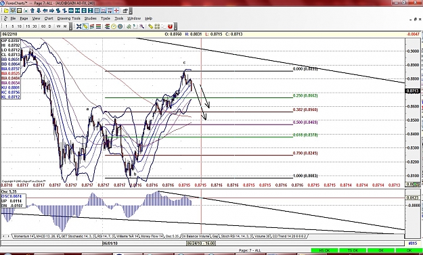Click the yellow open-folder icon in top toolbar
Image resolution: width=423 pixels, height=255 pixels.
tap(6, 11)
